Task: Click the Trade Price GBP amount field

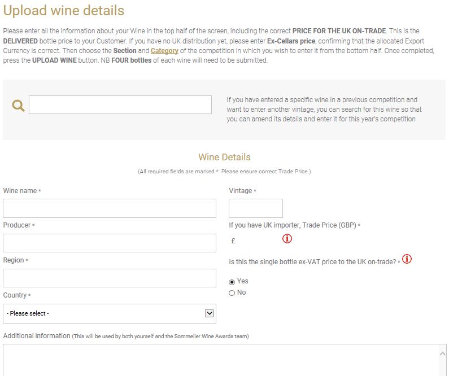Action: [x=258, y=241]
